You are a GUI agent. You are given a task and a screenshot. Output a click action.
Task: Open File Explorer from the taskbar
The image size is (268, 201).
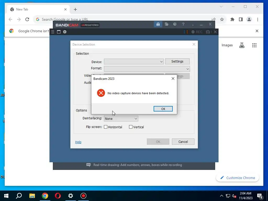(32, 196)
